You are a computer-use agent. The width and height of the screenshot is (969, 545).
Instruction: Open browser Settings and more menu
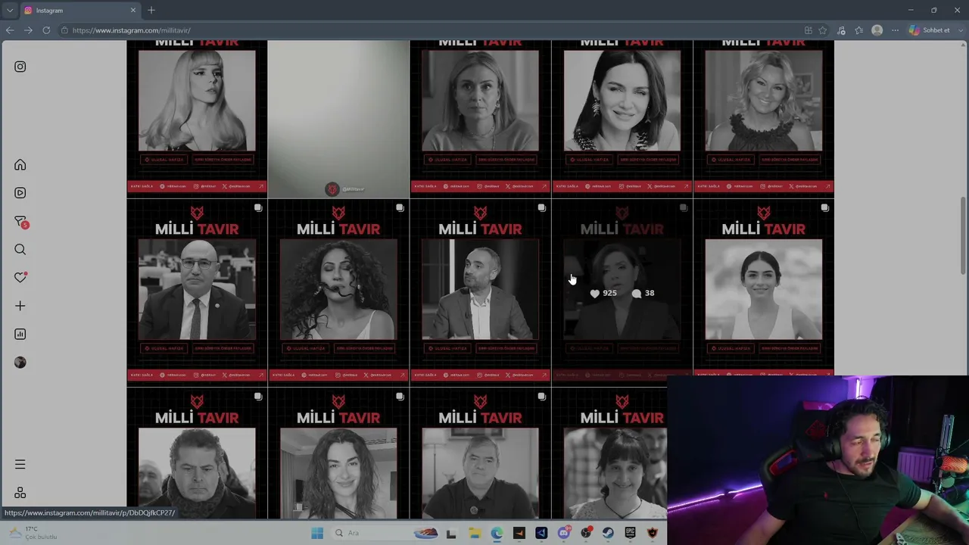[895, 30]
